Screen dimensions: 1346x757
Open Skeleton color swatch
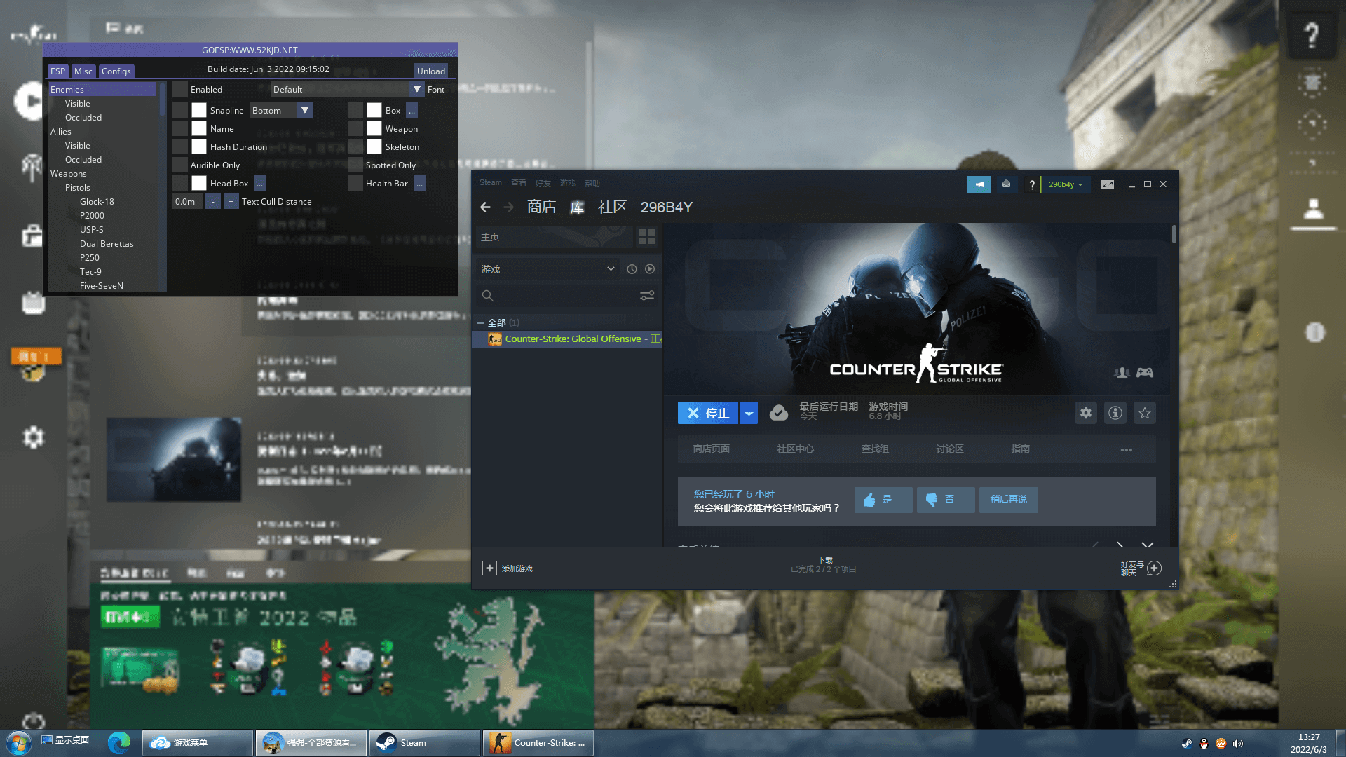[x=374, y=146]
